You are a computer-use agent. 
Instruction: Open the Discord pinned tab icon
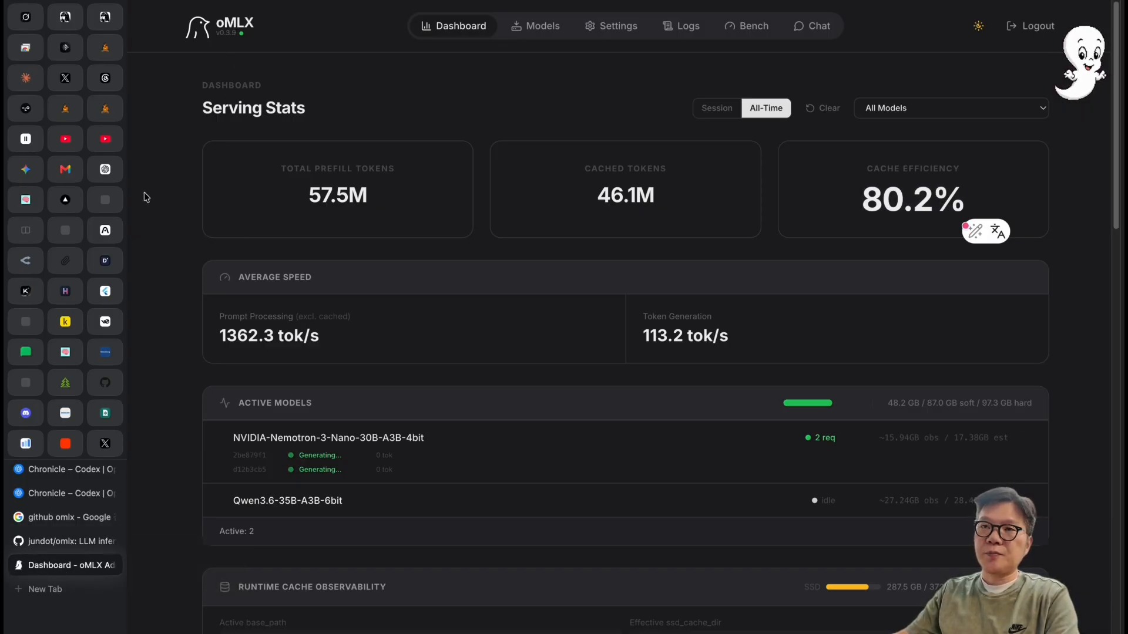(26, 413)
